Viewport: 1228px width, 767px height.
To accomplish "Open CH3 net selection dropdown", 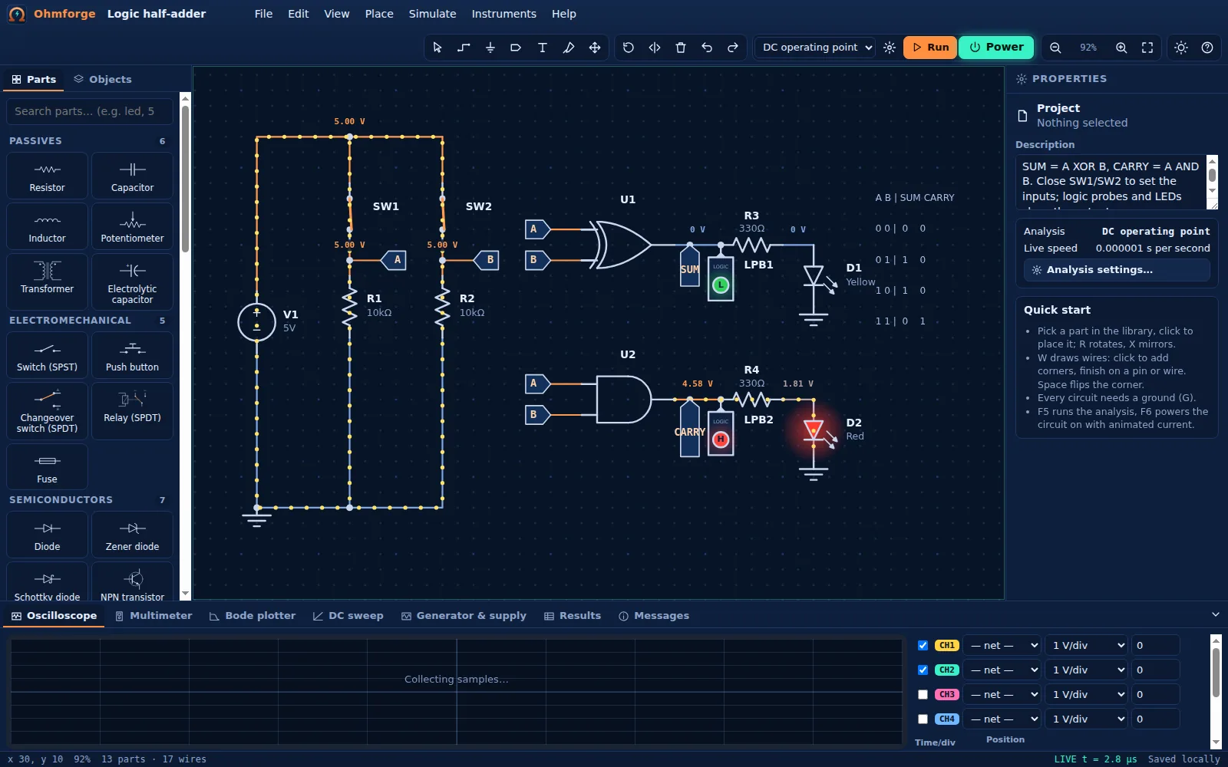I will tap(1002, 695).
